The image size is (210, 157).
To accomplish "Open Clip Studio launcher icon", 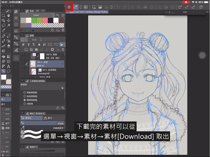I will point(86,7).
